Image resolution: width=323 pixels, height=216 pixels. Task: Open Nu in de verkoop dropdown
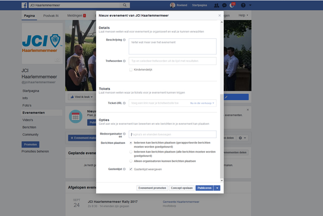click(202, 103)
